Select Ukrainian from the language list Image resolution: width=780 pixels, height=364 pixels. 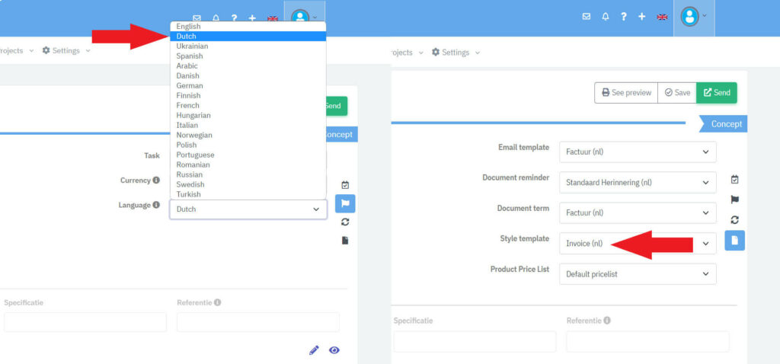click(x=248, y=46)
